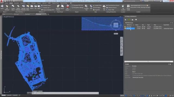Click Extract Data

pyautogui.click(x=110, y=10)
